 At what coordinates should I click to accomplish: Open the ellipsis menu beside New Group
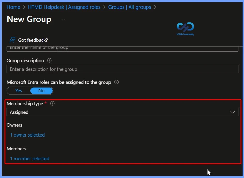(62, 19)
